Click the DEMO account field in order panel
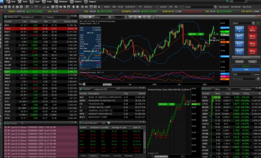Image resolution: width=261 pixels, height=158 pixels. tap(241, 23)
